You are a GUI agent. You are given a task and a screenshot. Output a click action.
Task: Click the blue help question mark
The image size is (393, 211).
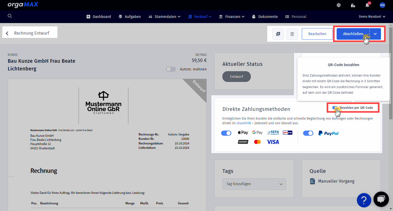tap(364, 200)
